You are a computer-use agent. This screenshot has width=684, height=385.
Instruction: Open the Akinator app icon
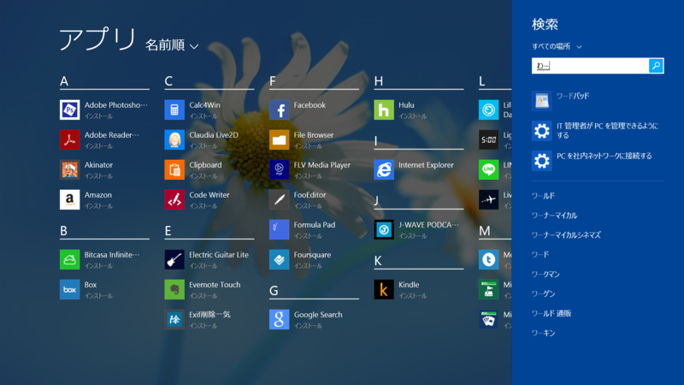[x=70, y=169]
